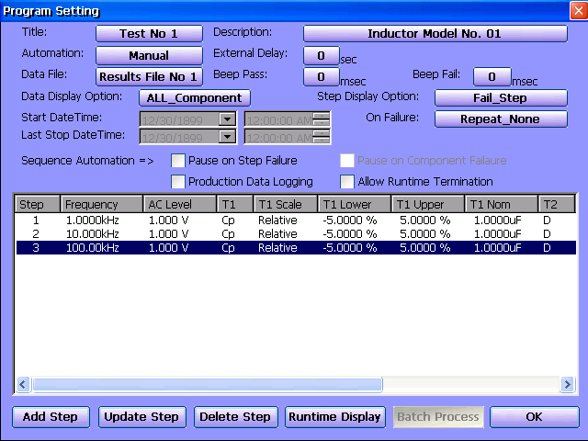Click the right scroll arrow of the step table
The width and height of the screenshot is (588, 441).
pyautogui.click(x=568, y=384)
